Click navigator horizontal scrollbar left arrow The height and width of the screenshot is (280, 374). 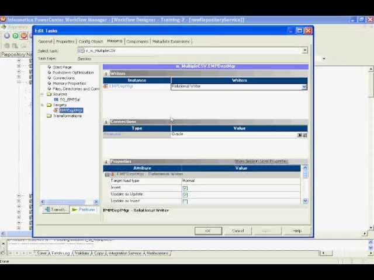pos(43,202)
